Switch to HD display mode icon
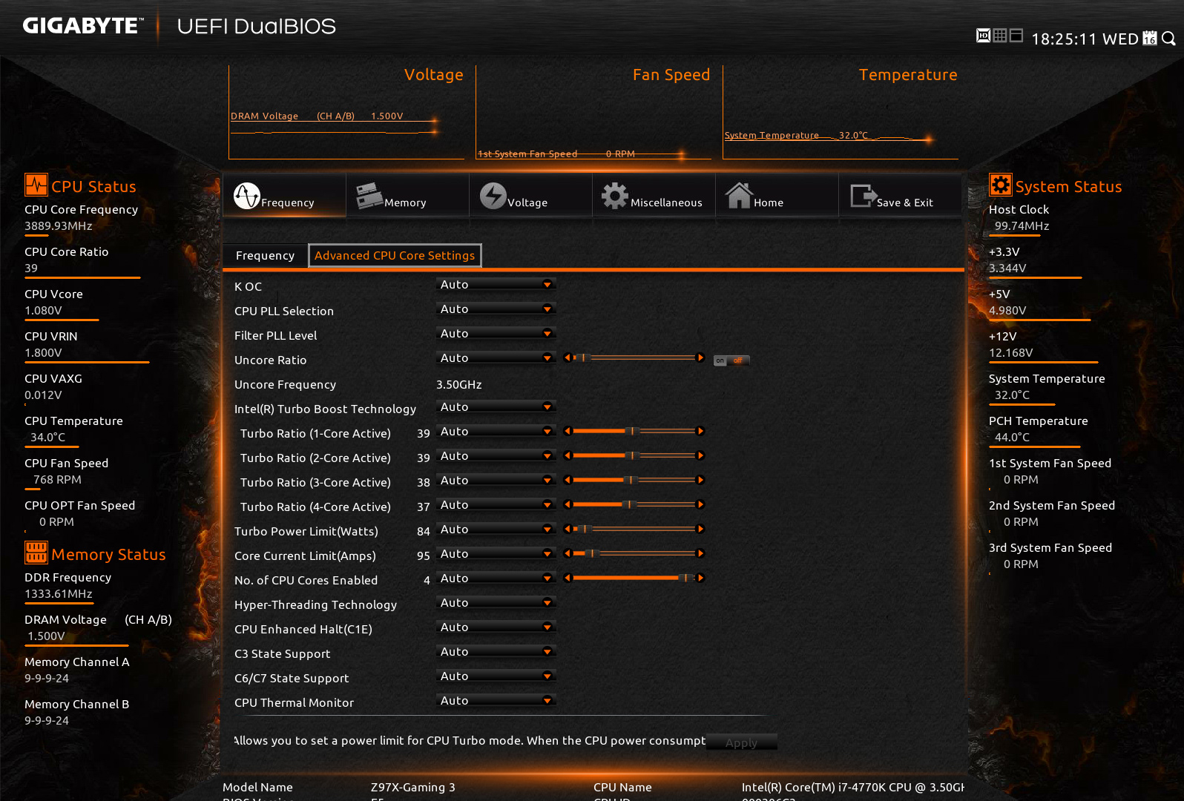Image resolution: width=1184 pixels, height=801 pixels. coord(983,36)
